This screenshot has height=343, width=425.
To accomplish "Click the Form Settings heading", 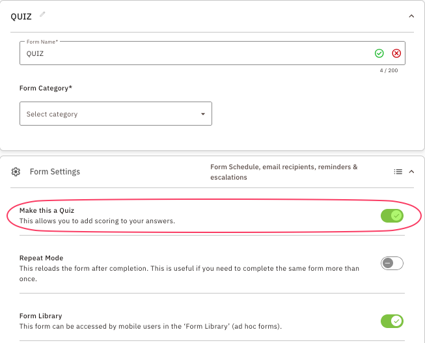I will coord(55,172).
